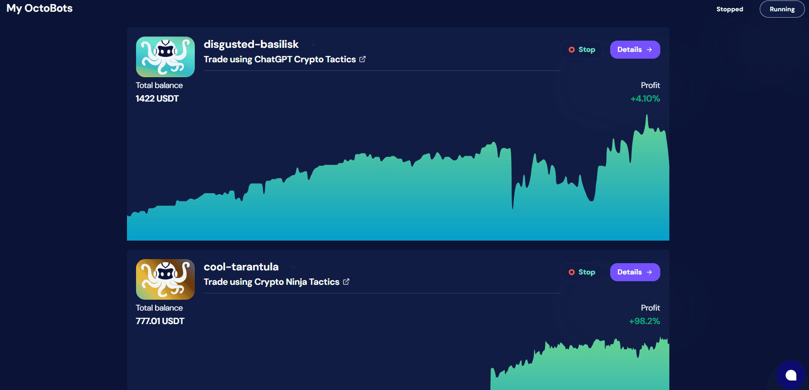View Details for cool-tarantula
The image size is (809, 390).
click(x=635, y=272)
